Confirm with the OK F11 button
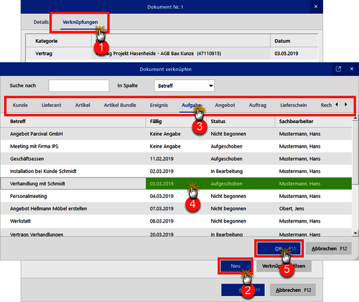The height and width of the screenshot is (302, 359). pos(279,248)
